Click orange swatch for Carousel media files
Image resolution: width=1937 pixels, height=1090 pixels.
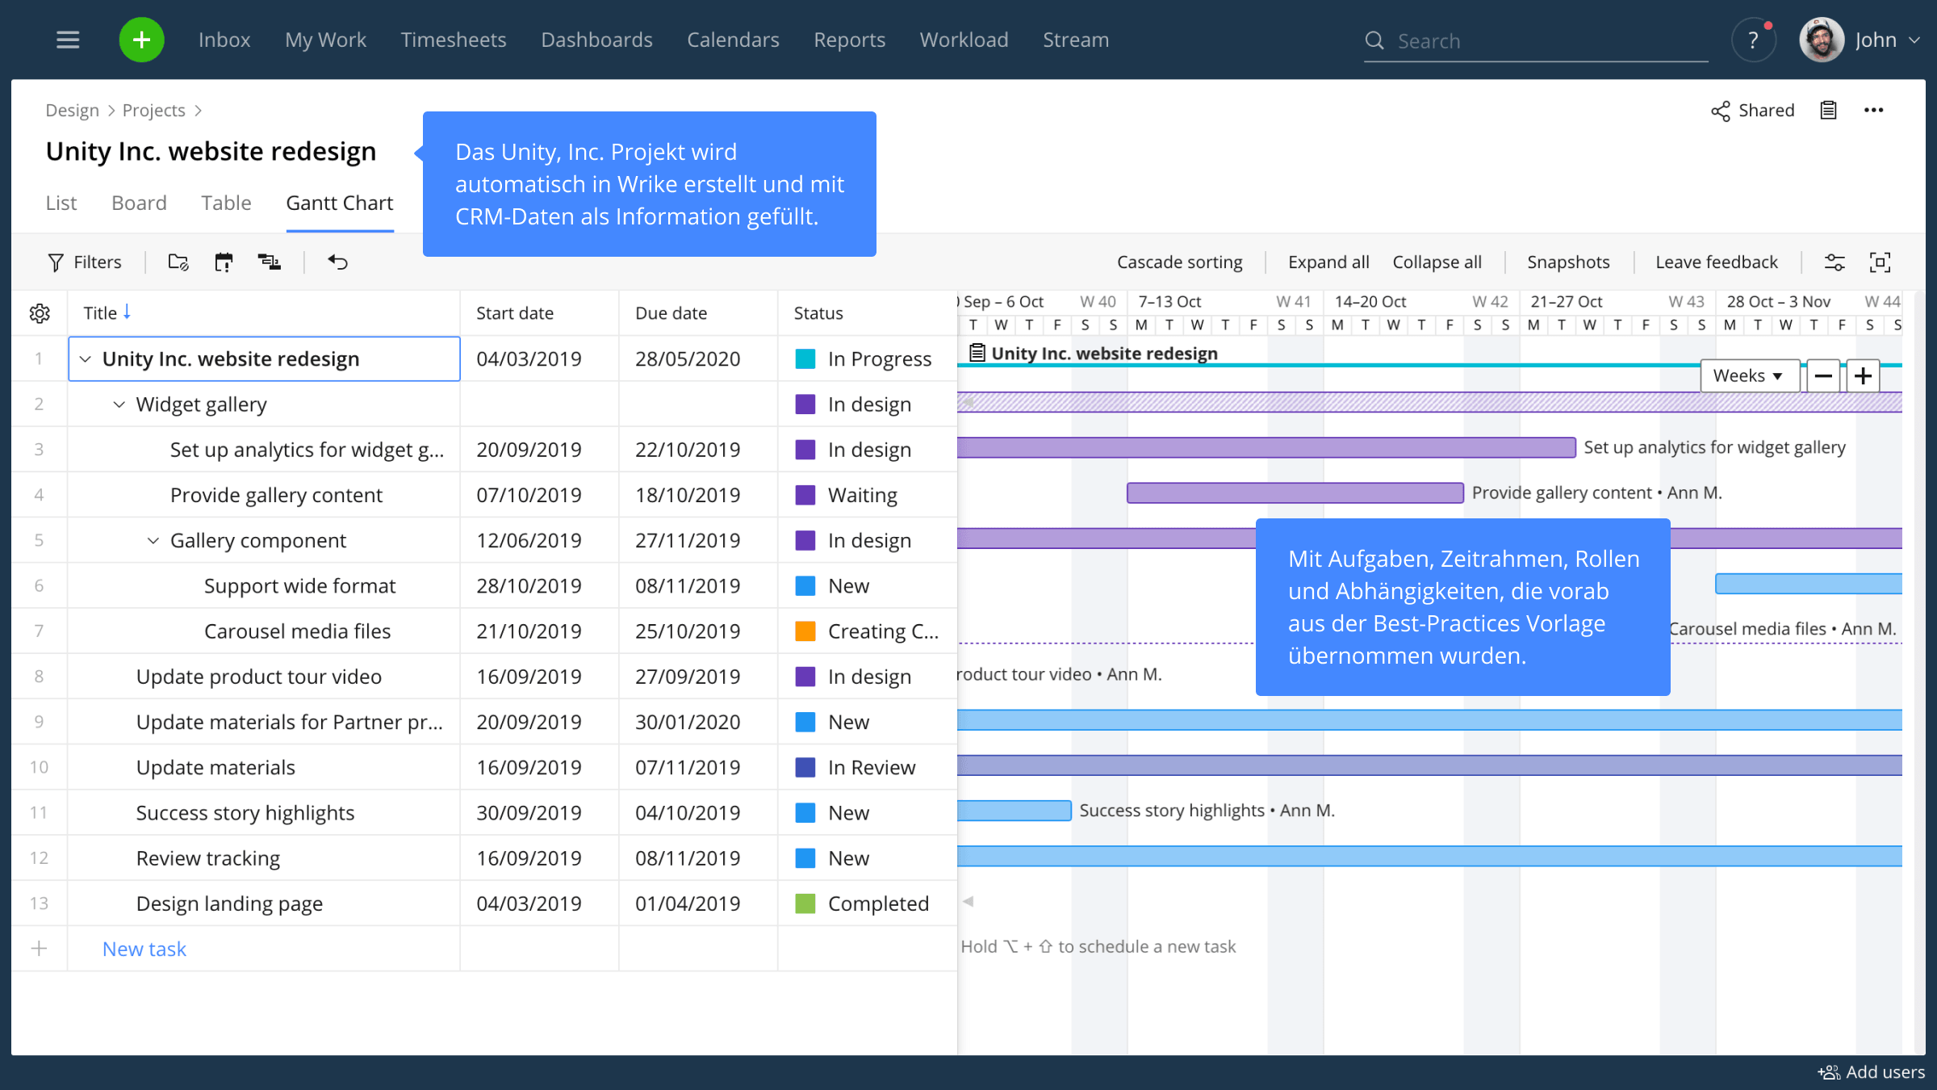805,631
